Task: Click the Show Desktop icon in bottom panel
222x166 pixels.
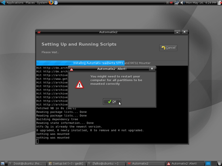Action: 3,164
